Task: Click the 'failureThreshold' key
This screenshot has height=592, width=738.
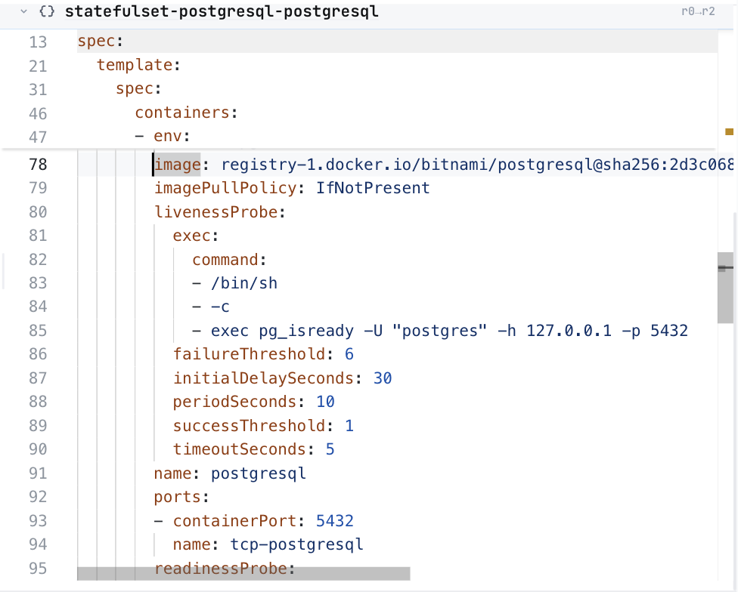Action: click(x=249, y=354)
